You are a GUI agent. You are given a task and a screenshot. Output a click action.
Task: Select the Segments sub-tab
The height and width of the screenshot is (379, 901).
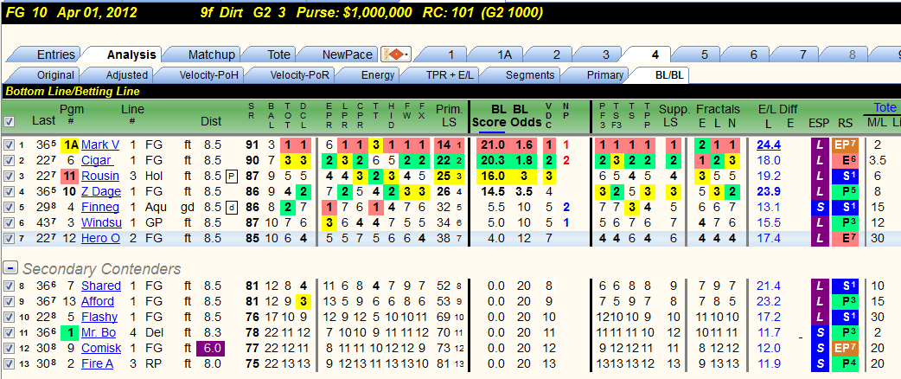coord(530,74)
